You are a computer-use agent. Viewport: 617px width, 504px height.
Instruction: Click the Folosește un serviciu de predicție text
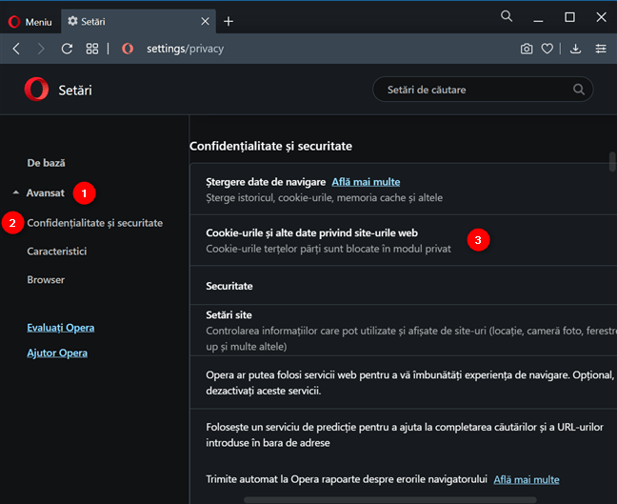[405, 434]
